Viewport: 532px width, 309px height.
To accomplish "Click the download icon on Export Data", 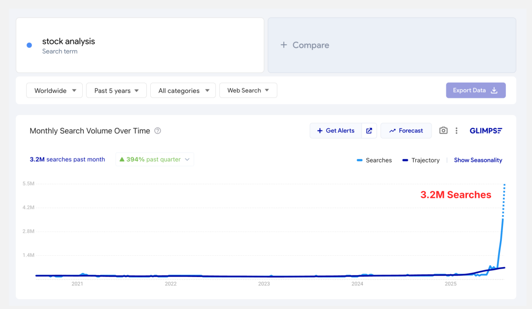I will click(494, 91).
